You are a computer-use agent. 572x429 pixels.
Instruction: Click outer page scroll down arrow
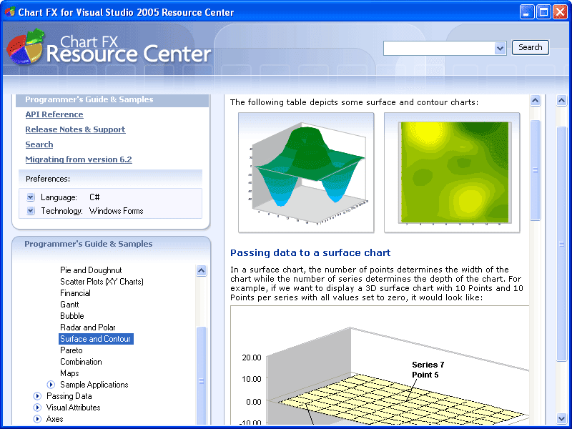[x=562, y=418]
